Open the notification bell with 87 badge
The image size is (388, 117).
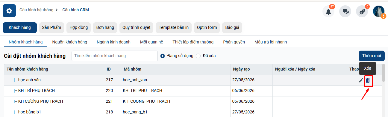328,12
